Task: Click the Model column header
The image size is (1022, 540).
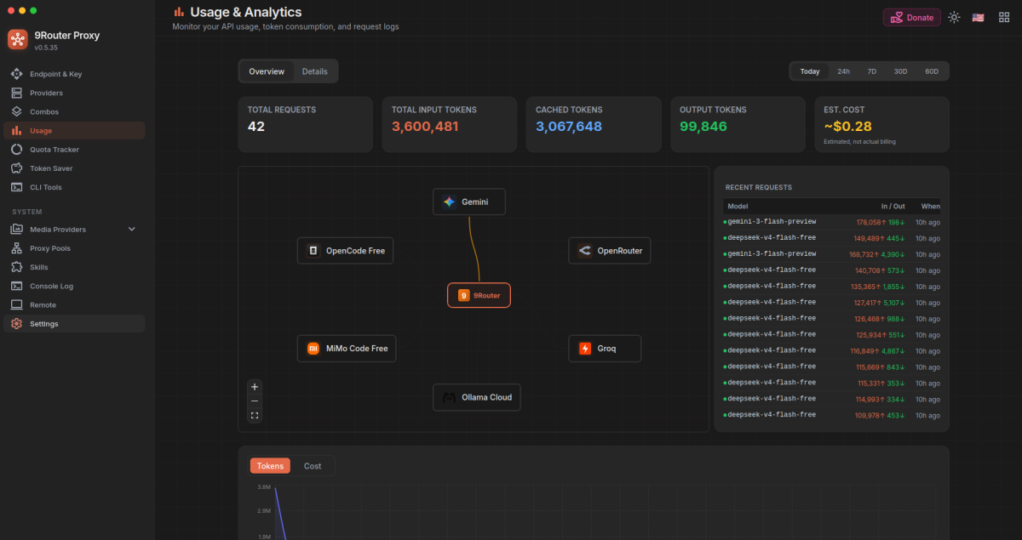Action: click(x=738, y=207)
